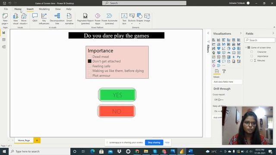Insert an Image element

coord(147,18)
